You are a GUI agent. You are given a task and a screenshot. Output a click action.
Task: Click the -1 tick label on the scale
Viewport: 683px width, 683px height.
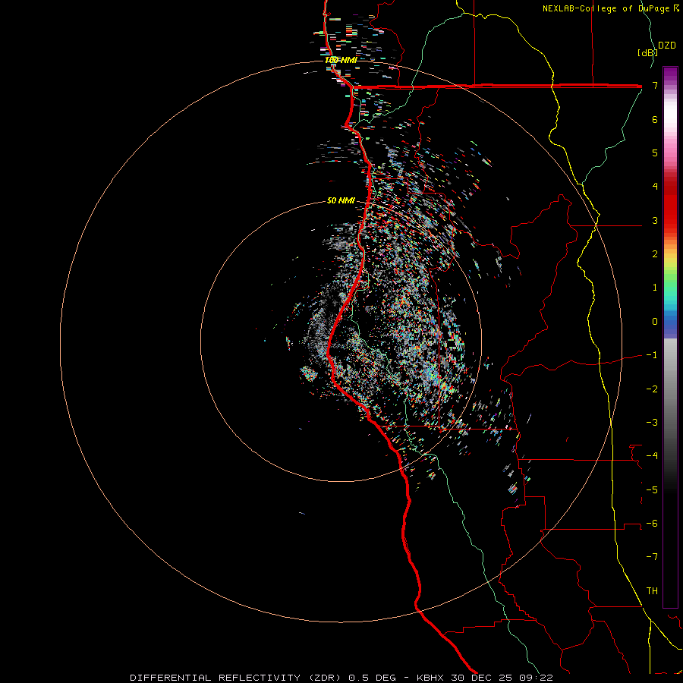652,355
